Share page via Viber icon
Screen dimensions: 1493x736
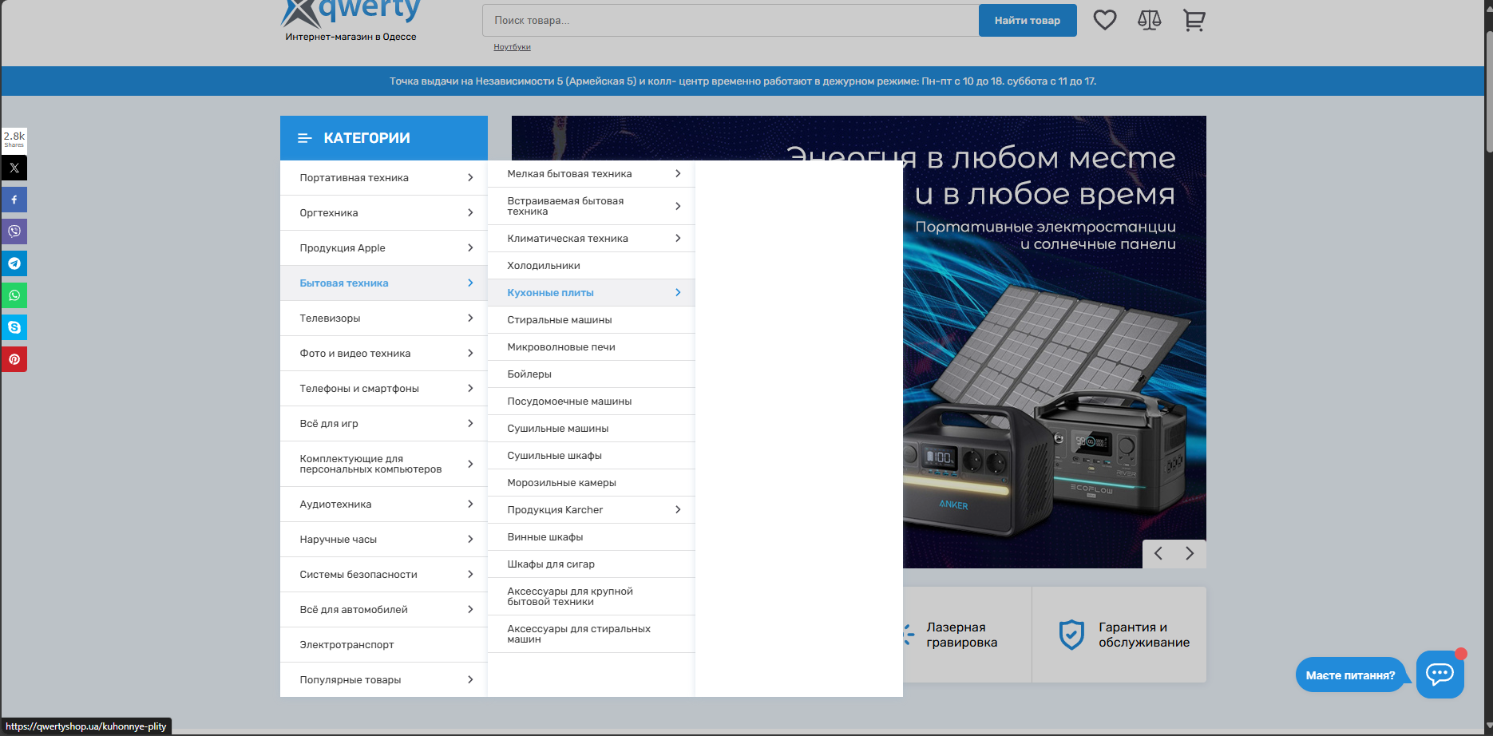tap(14, 231)
